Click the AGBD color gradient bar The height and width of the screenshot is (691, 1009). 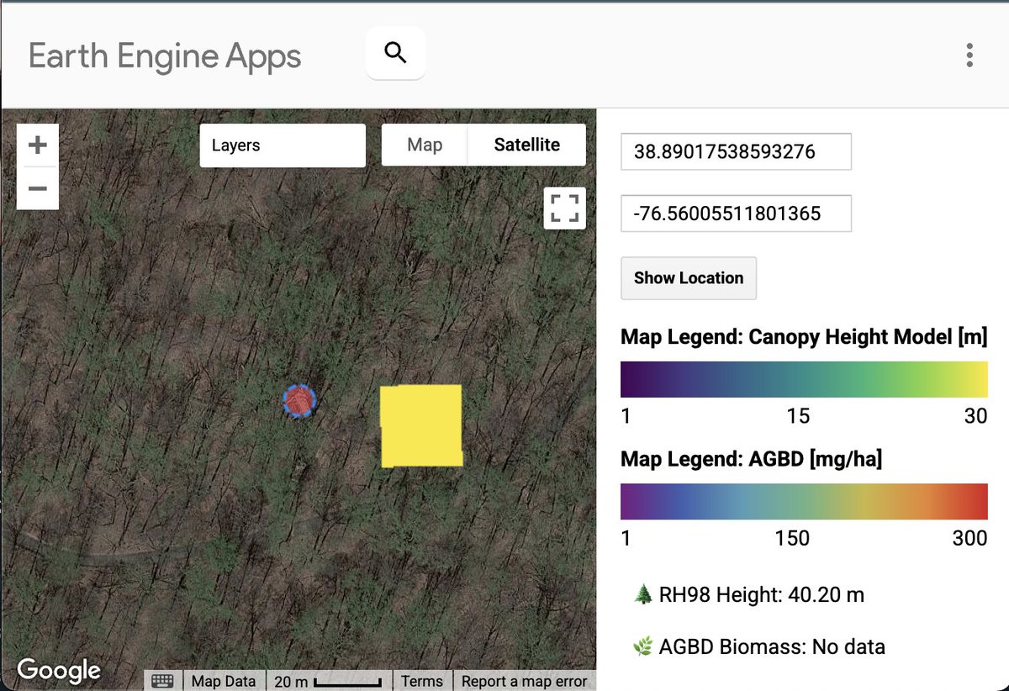coord(804,501)
